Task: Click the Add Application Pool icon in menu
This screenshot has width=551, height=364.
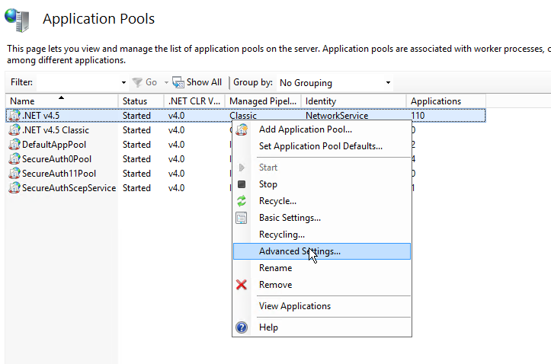Action: point(242,129)
